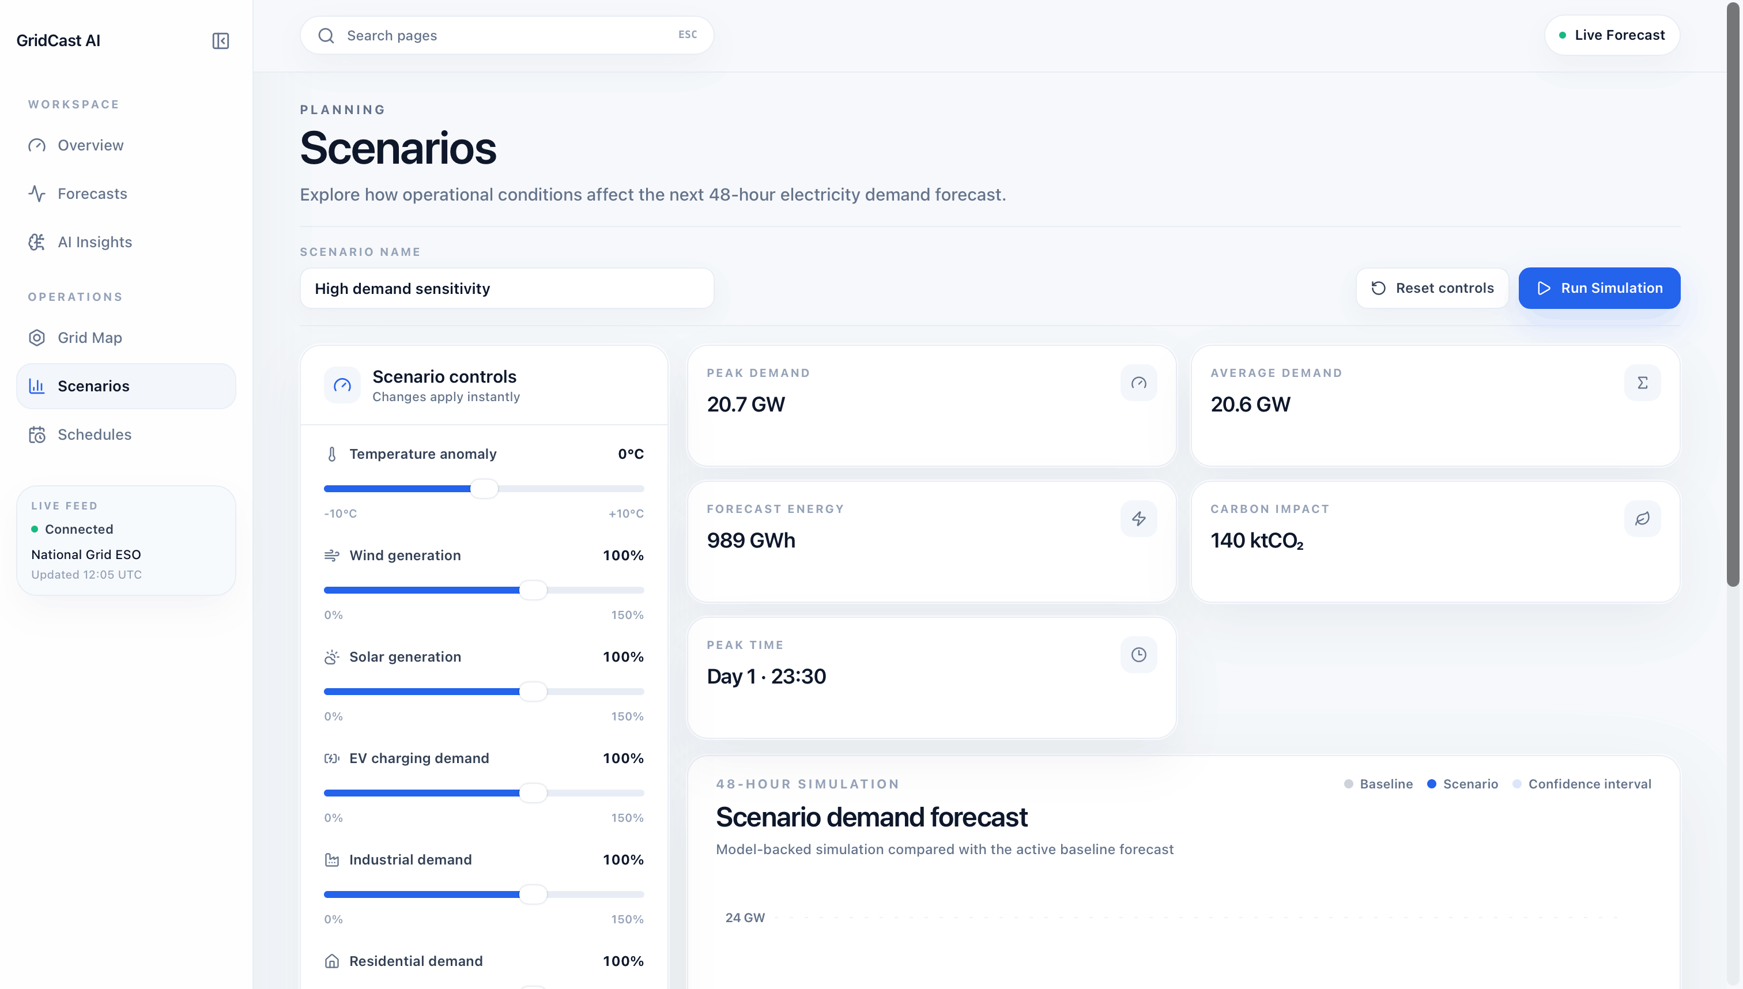Click the Temperature anomaly slider handle
Image resolution: width=1743 pixels, height=989 pixels.
[x=484, y=488]
